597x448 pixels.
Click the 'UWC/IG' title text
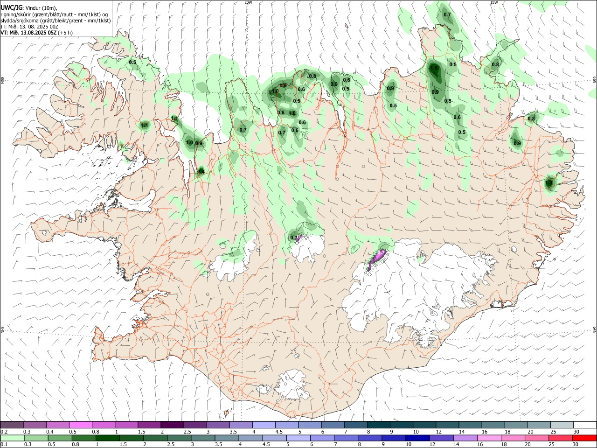coord(11,7)
